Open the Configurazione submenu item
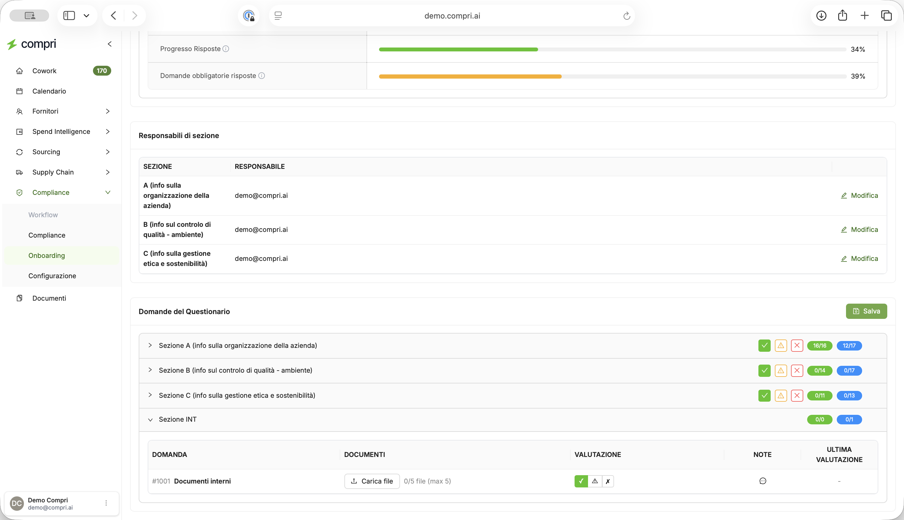 pos(52,276)
